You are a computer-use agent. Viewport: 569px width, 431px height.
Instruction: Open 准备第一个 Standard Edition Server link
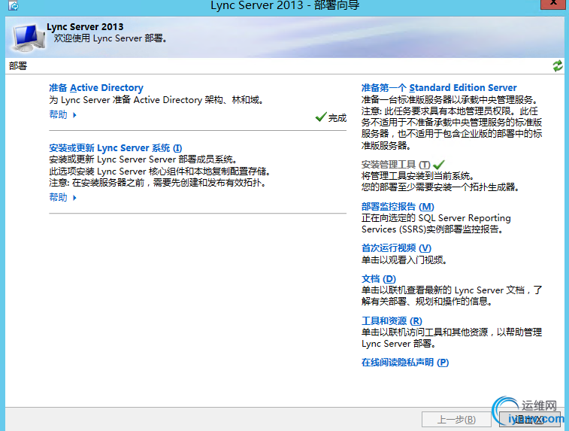pos(439,88)
